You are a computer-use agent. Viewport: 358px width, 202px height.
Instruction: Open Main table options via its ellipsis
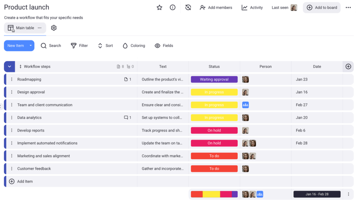[39, 28]
